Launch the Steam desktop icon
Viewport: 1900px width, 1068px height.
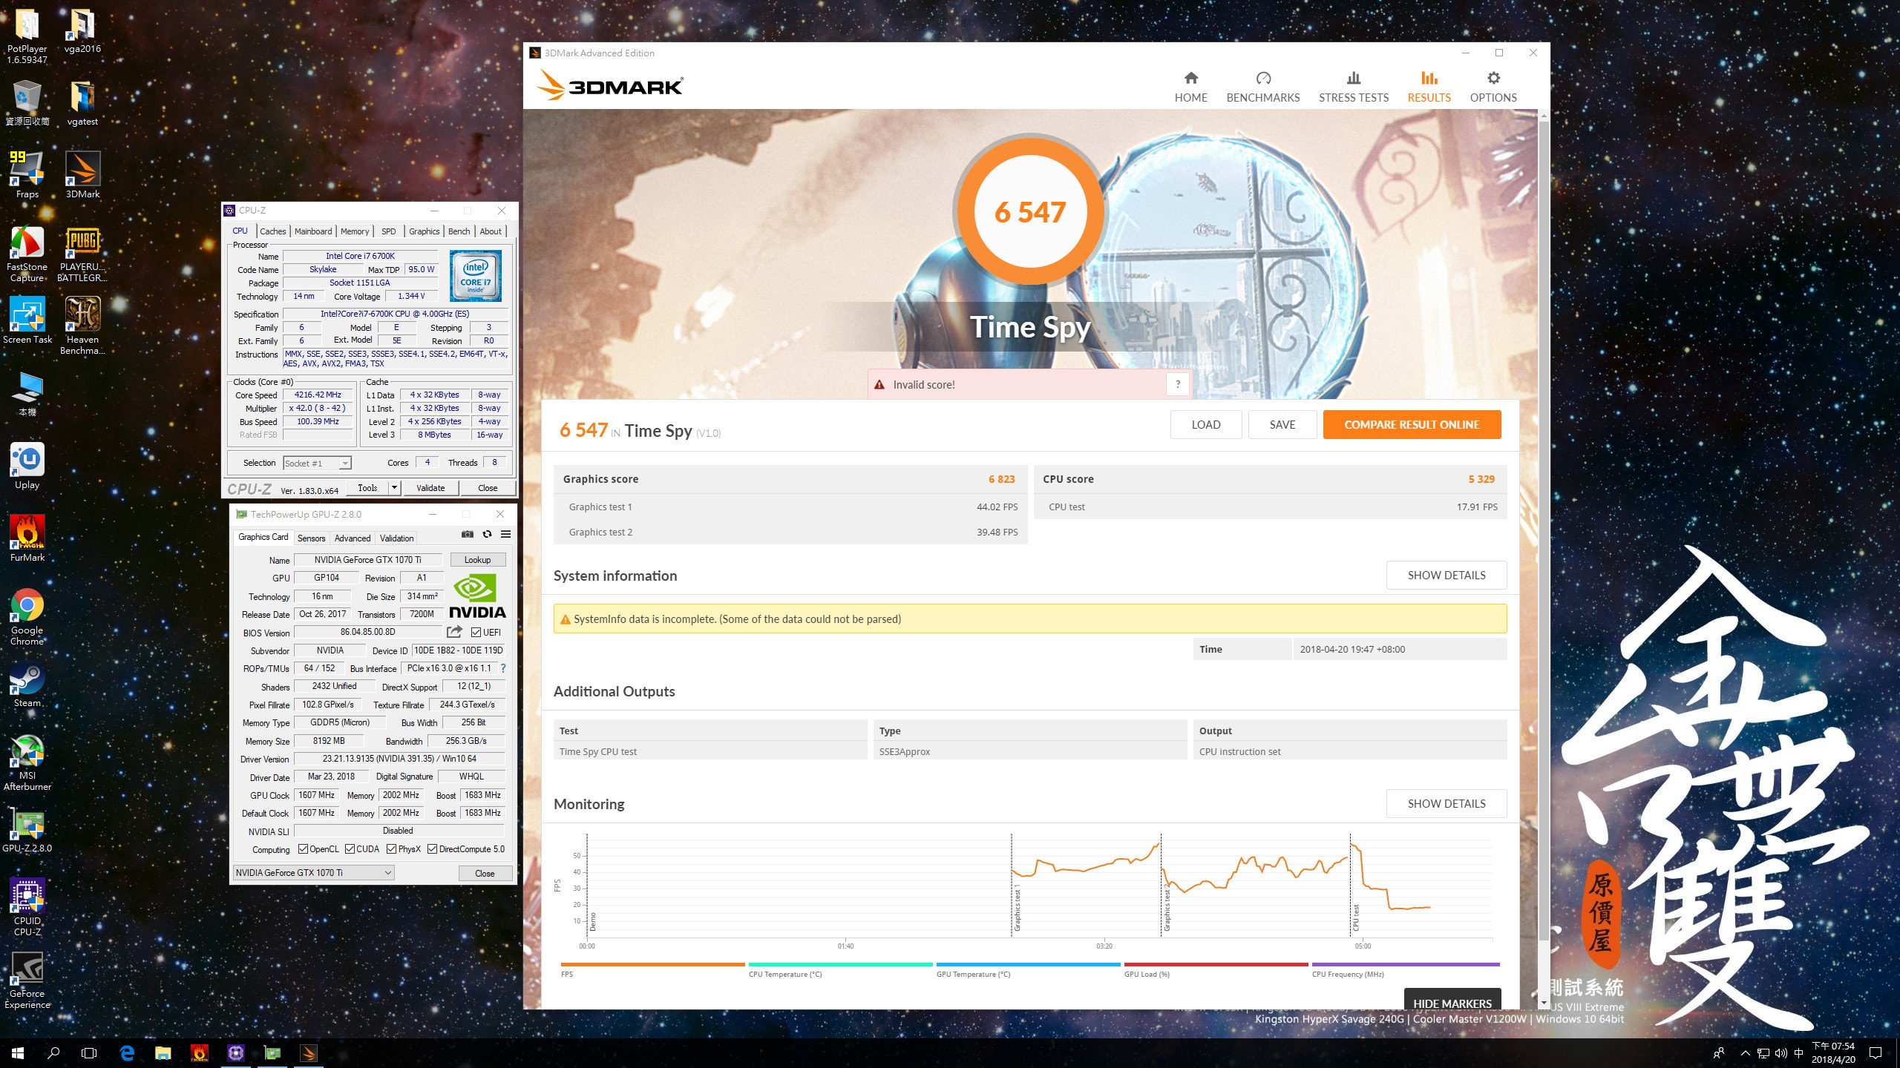pos(27,684)
